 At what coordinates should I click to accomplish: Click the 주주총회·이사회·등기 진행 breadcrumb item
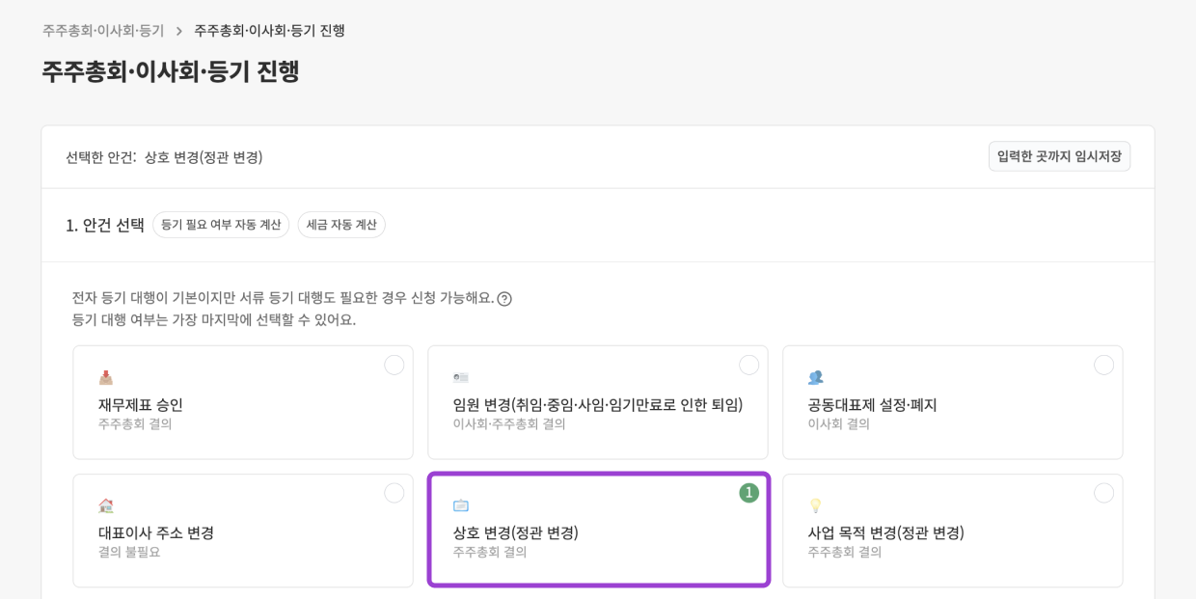point(271,31)
